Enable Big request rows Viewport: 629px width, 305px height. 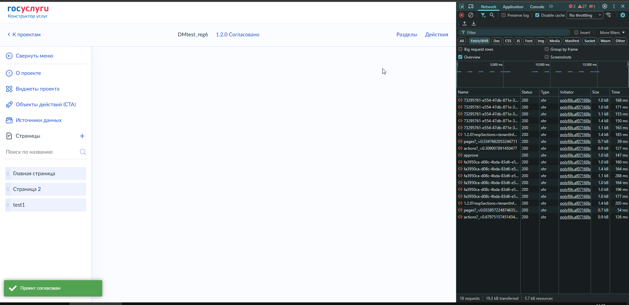[460, 49]
